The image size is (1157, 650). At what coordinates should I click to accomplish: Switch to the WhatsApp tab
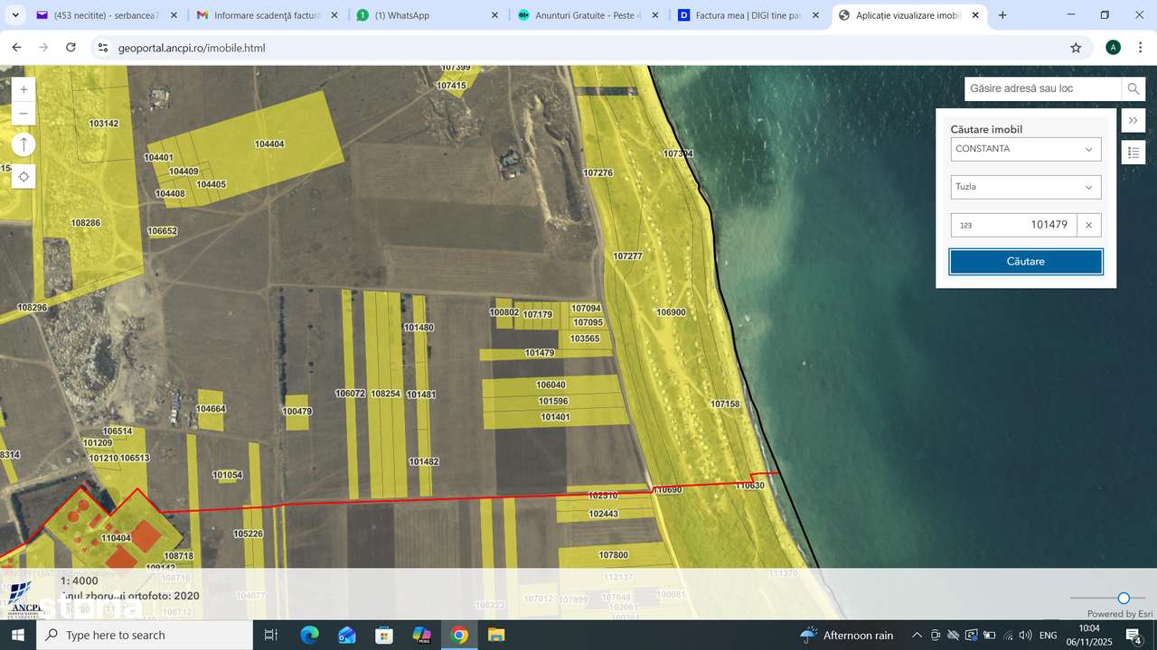coord(425,15)
